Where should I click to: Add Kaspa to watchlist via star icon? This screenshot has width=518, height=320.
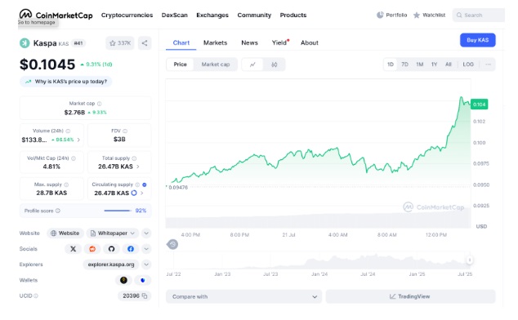(x=120, y=43)
